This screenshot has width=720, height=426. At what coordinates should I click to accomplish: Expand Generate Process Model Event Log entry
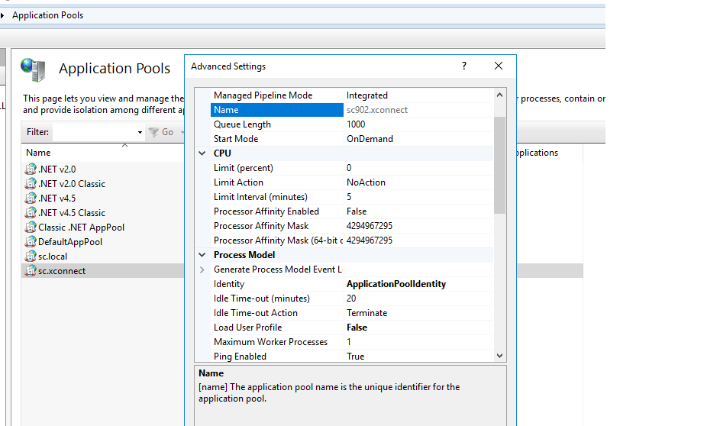pyautogui.click(x=202, y=269)
